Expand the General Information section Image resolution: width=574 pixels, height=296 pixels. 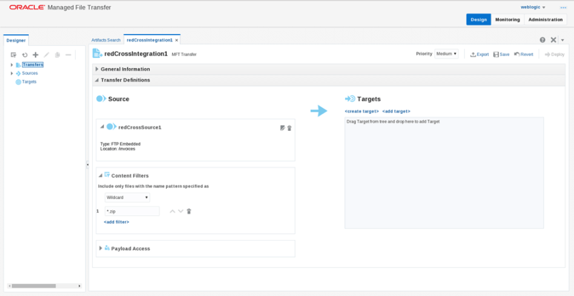96,69
